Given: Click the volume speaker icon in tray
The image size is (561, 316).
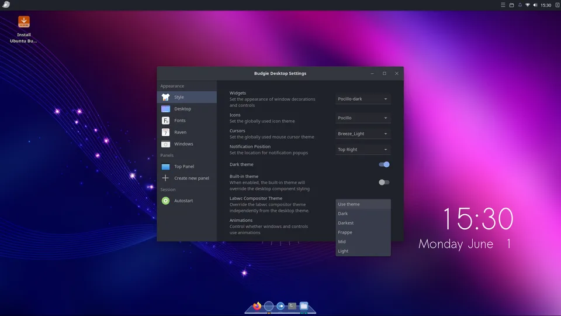Looking at the screenshot, I should pyautogui.click(x=535, y=5).
